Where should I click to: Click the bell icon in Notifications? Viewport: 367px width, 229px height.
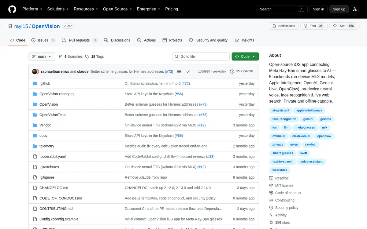click(x=274, y=26)
